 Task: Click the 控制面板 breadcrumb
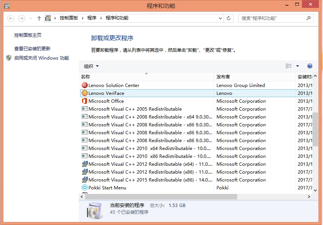coord(69,18)
